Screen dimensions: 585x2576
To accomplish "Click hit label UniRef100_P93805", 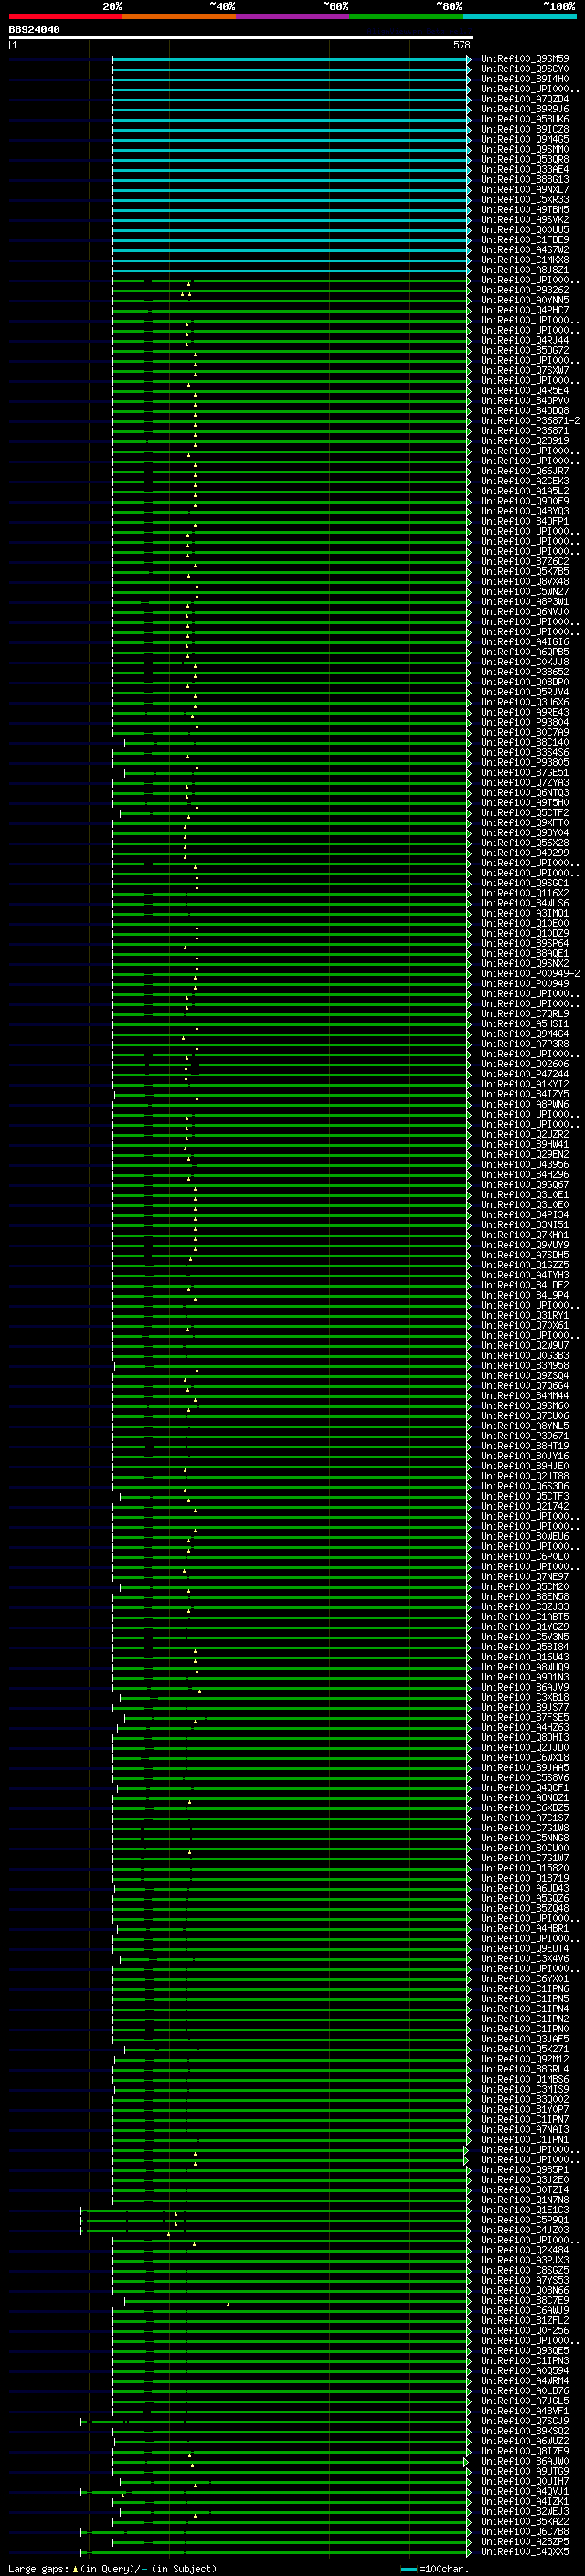I will click(x=524, y=762).
